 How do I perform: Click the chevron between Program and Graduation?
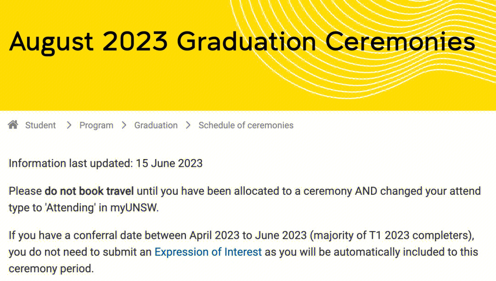pyautogui.click(x=124, y=125)
